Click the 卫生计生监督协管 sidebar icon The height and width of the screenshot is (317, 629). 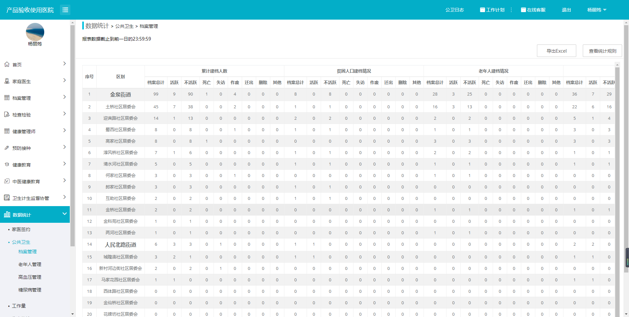pos(7,198)
